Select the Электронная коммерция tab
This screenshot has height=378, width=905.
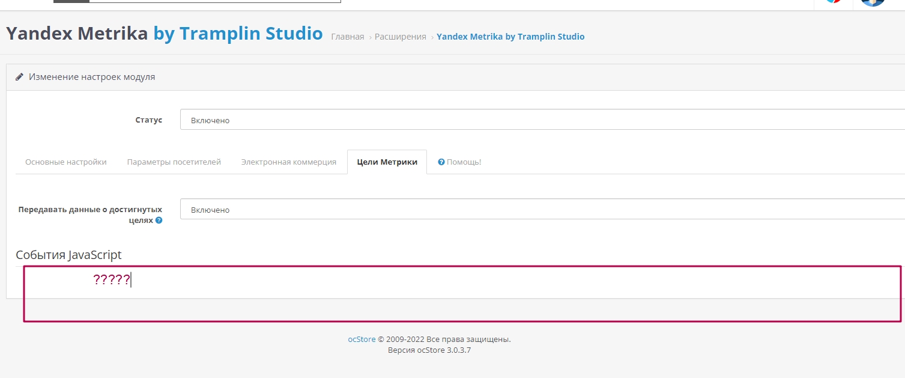pyautogui.click(x=289, y=162)
